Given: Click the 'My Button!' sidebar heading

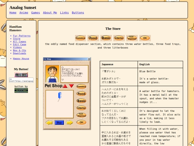Looking at the screenshot, I should pos(21,69).
